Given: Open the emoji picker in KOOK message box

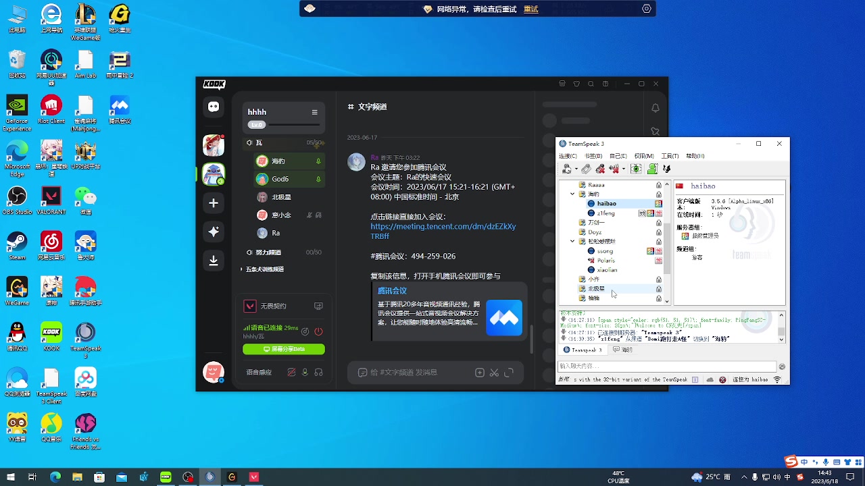Looking at the screenshot, I should [362, 373].
